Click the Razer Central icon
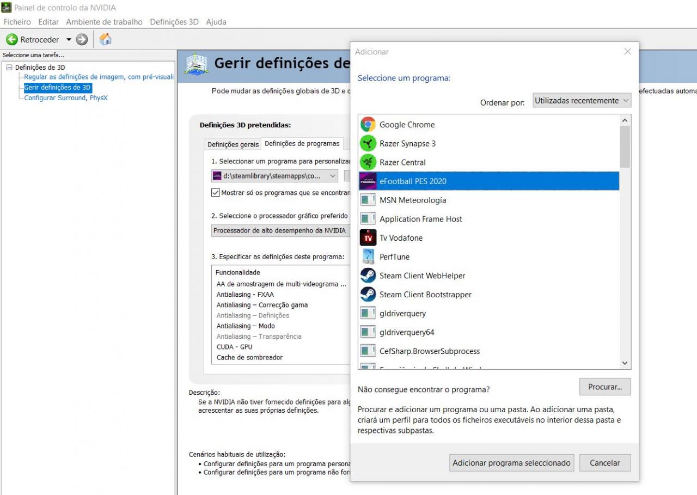The width and height of the screenshot is (697, 495). pos(368,162)
